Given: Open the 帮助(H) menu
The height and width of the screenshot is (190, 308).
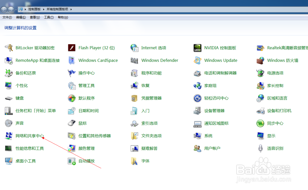Looking at the screenshot, I should 63,17.
